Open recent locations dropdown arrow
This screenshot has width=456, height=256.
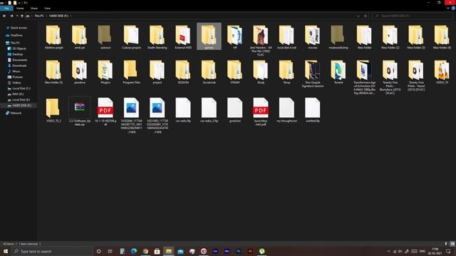tap(17, 16)
